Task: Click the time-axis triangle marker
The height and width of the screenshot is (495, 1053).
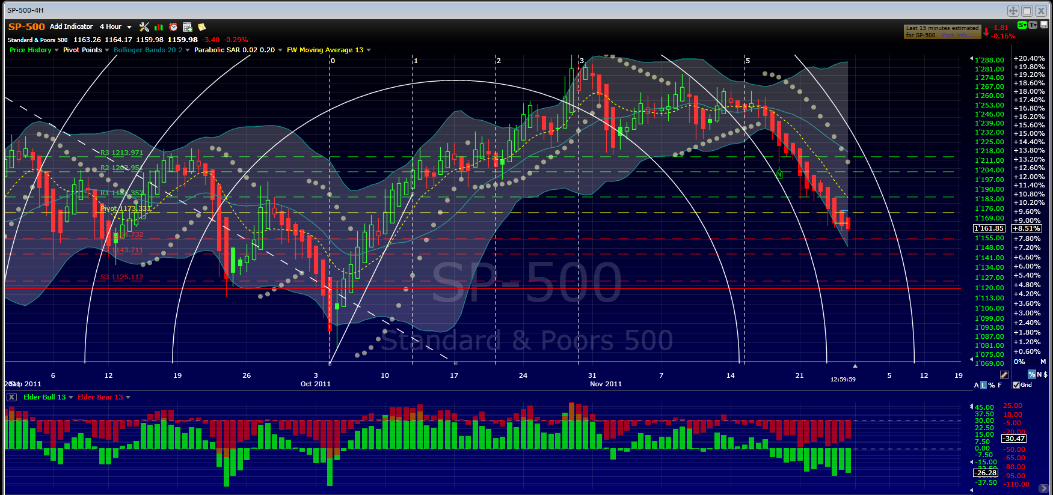Action: tap(855, 365)
